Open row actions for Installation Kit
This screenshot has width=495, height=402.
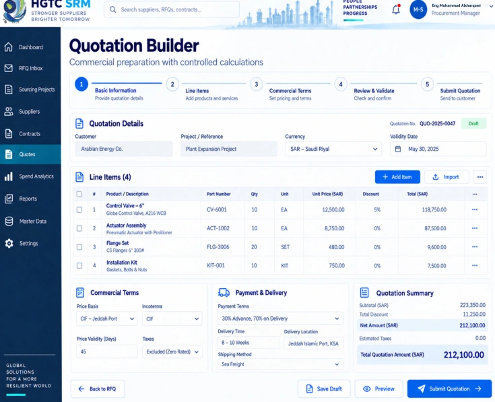tap(475, 265)
